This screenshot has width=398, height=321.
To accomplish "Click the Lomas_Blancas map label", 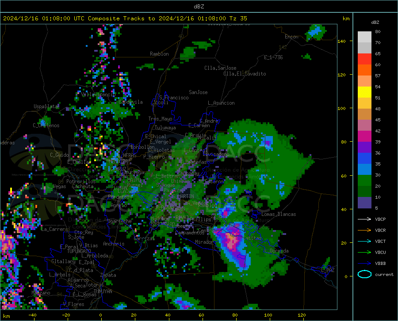I will pos(279,214).
